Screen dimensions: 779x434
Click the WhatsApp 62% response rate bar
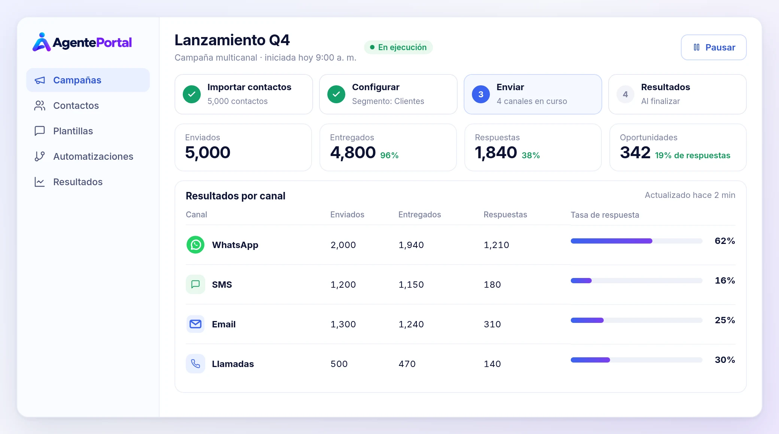pyautogui.click(x=636, y=241)
